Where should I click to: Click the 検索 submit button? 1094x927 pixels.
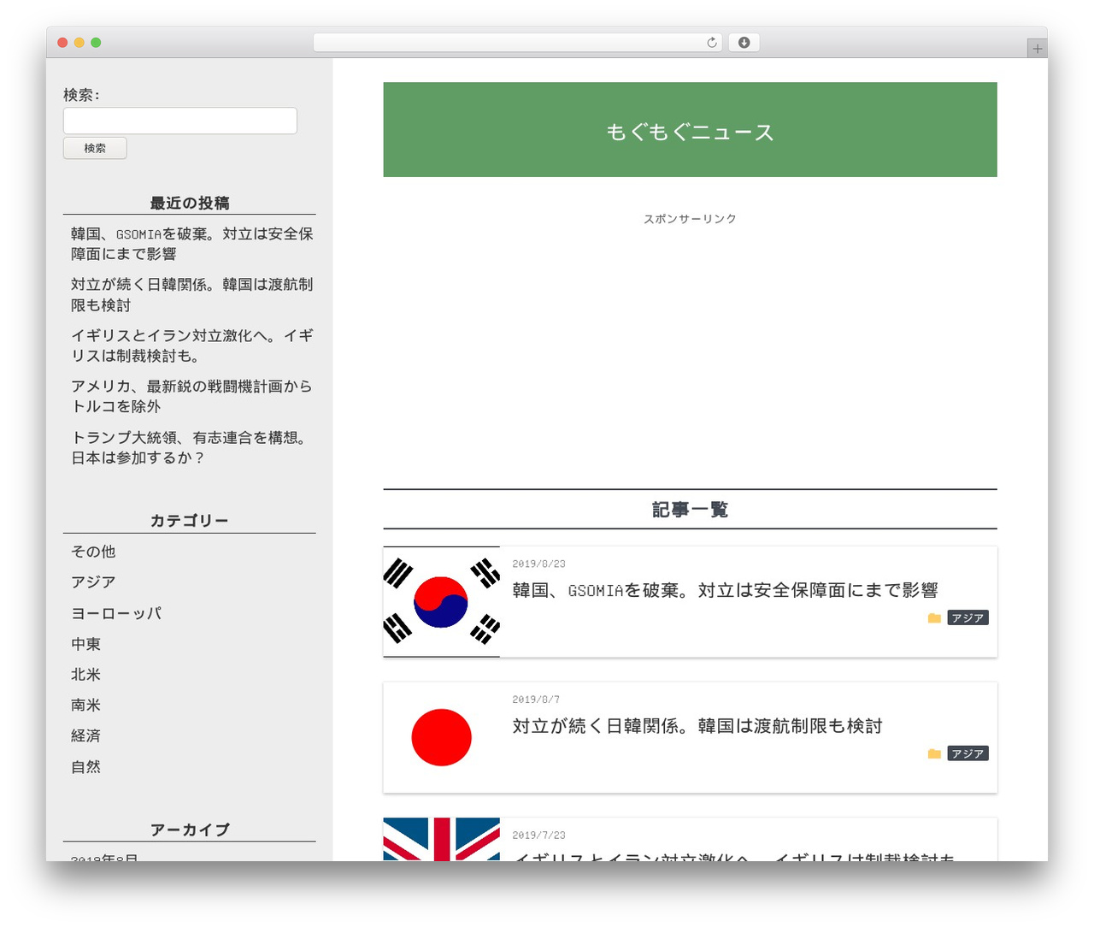click(x=95, y=148)
